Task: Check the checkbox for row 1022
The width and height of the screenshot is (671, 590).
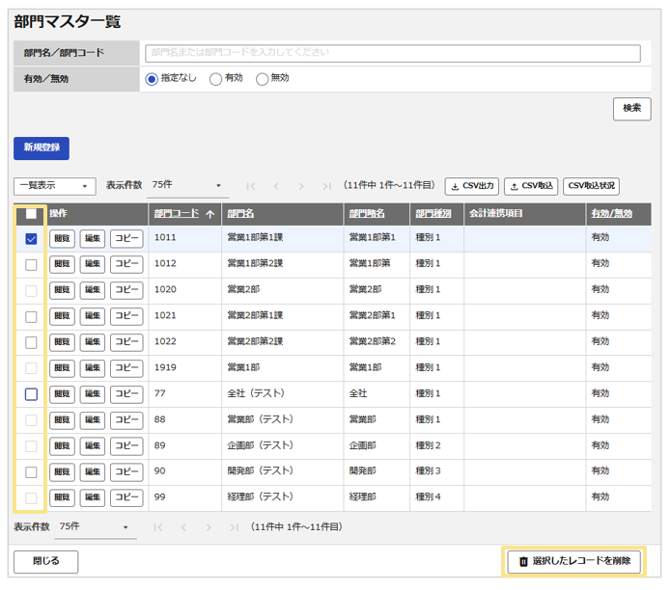Action: click(x=31, y=342)
